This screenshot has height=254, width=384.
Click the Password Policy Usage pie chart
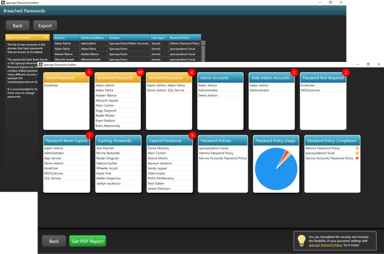click(x=276, y=169)
